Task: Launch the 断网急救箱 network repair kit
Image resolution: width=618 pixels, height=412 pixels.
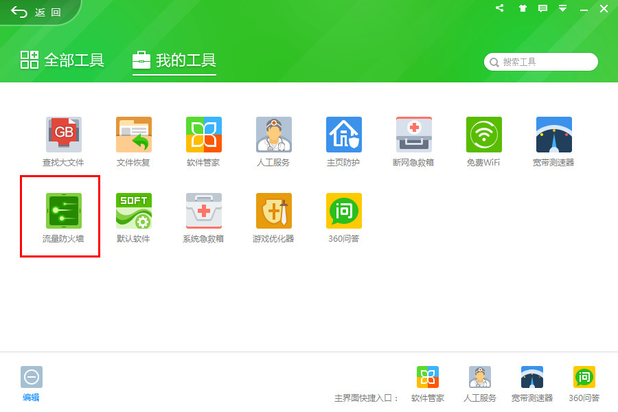Action: pos(413,135)
